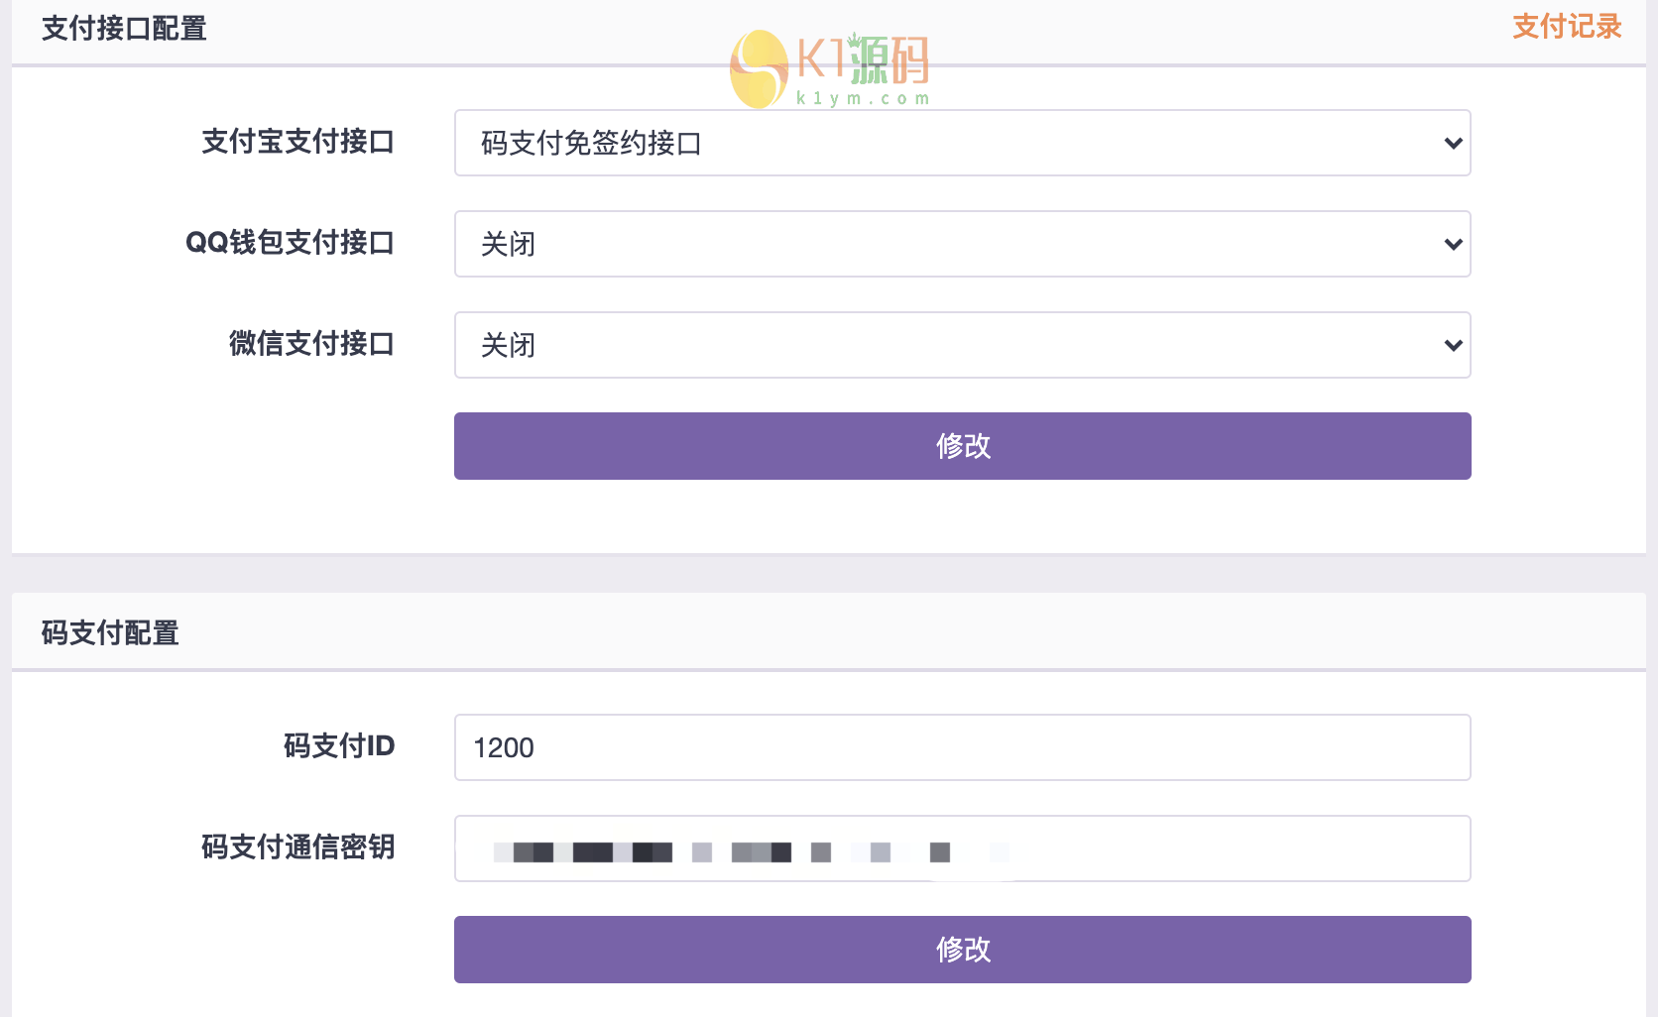Click the 微信支付接口 label

click(311, 344)
